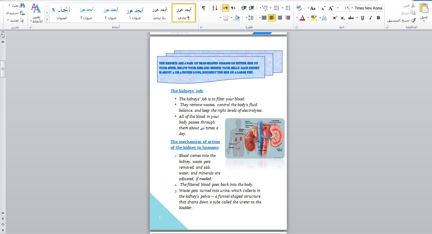Screen dimensions: 432x234
Task: Expand the Paste options arrow under لصق
Action: [x=424, y=21]
